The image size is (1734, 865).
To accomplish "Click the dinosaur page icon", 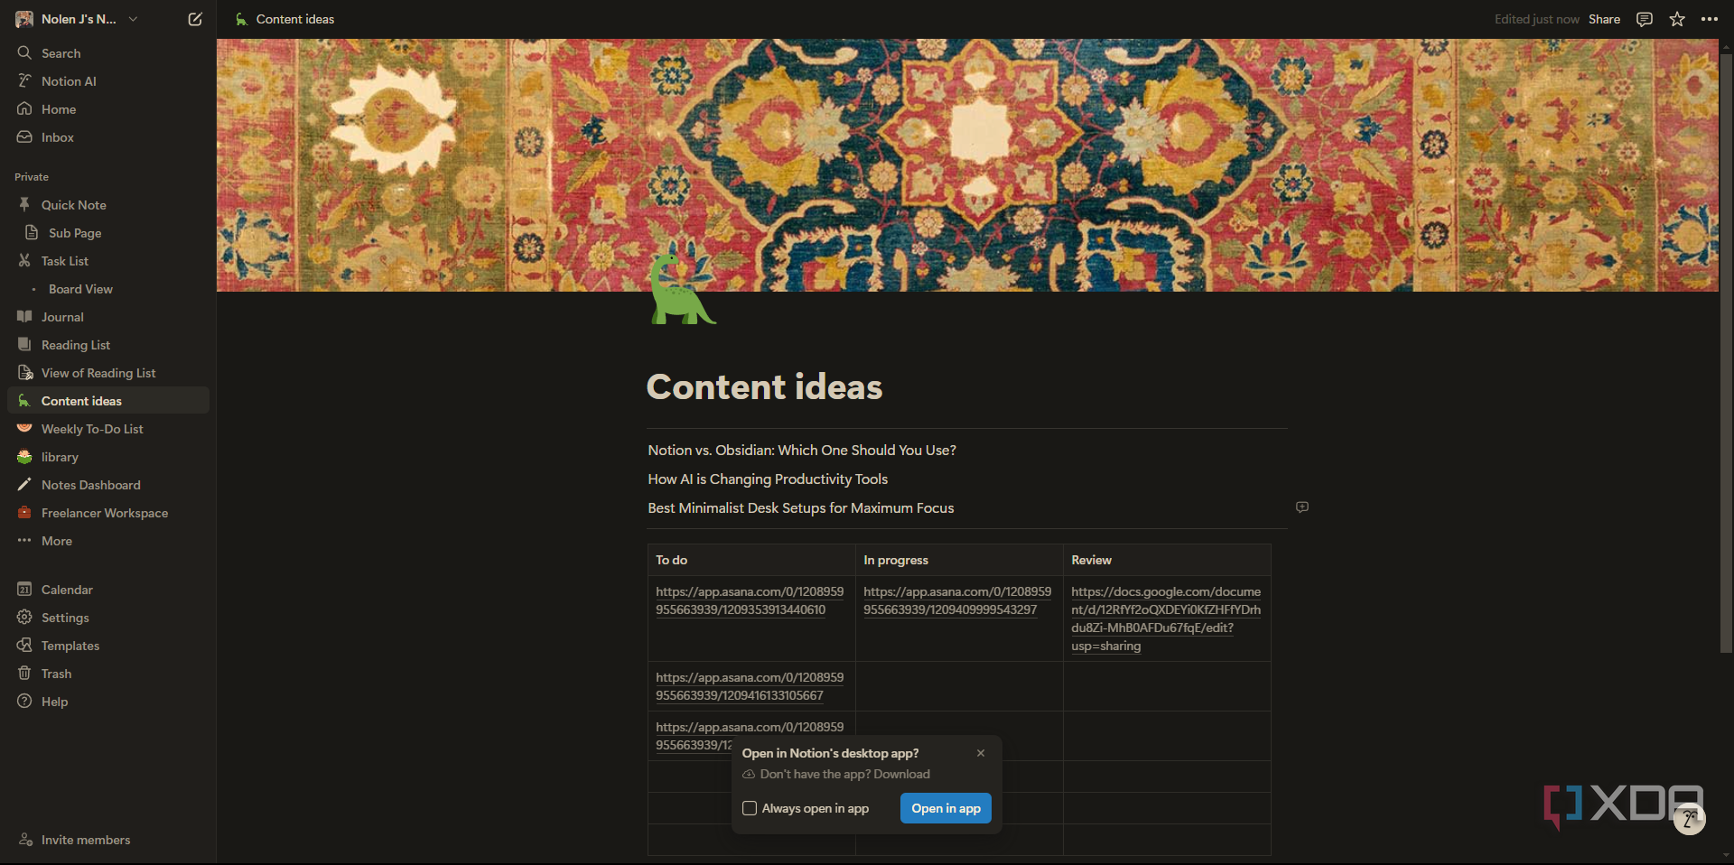I will pyautogui.click(x=683, y=289).
